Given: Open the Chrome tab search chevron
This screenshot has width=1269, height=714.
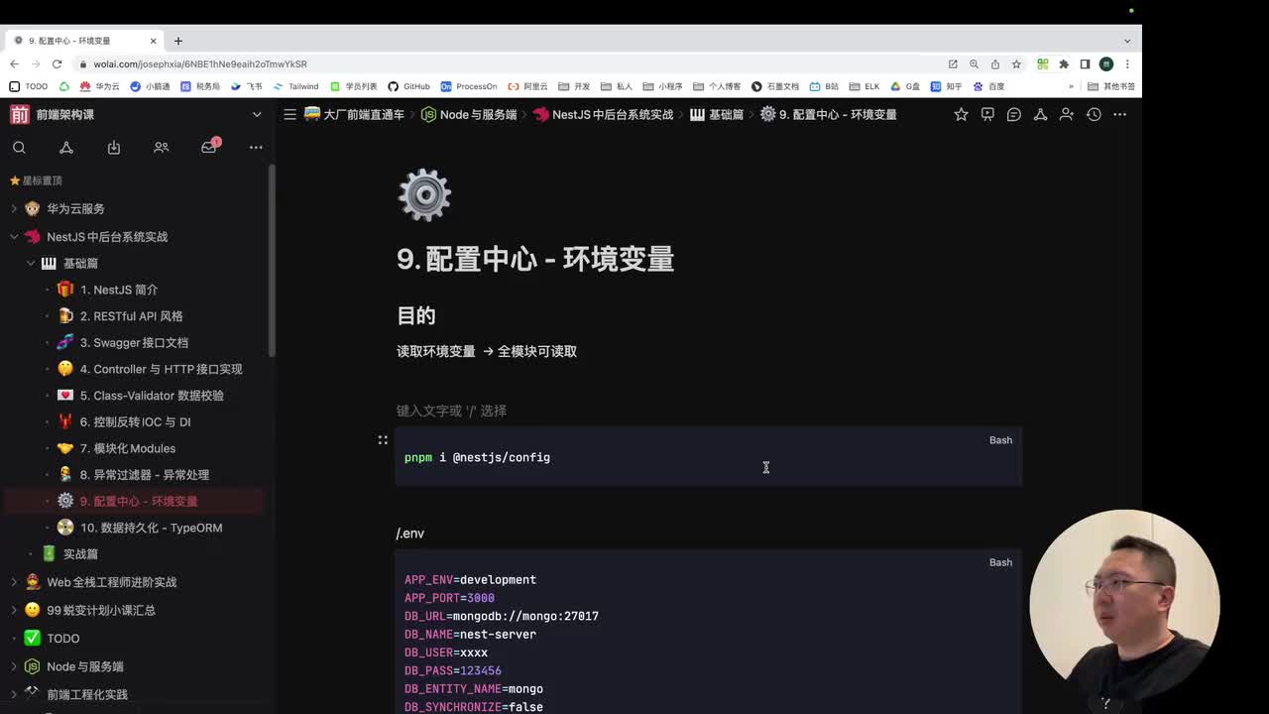Looking at the screenshot, I should click(1127, 41).
